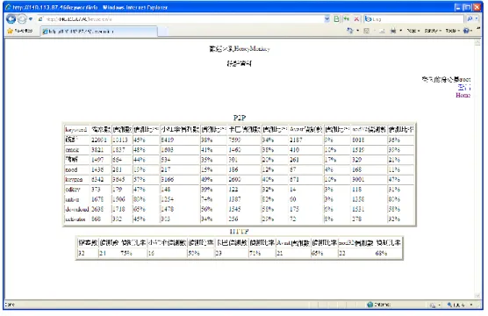Expand the Home button dropdown arrow

click(357, 31)
